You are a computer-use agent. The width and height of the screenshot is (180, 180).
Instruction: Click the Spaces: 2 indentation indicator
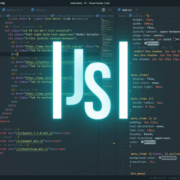[174, 178]
